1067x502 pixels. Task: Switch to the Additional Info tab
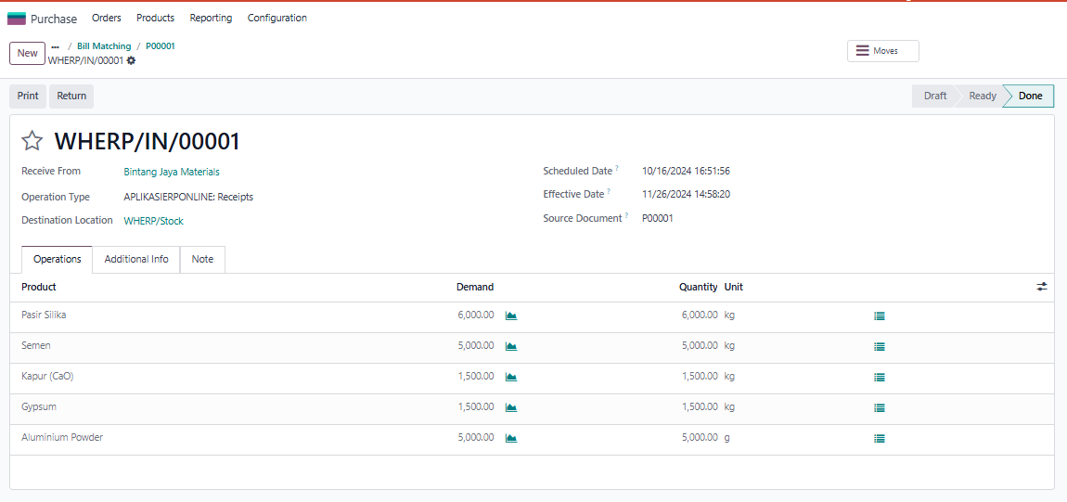pyautogui.click(x=136, y=259)
